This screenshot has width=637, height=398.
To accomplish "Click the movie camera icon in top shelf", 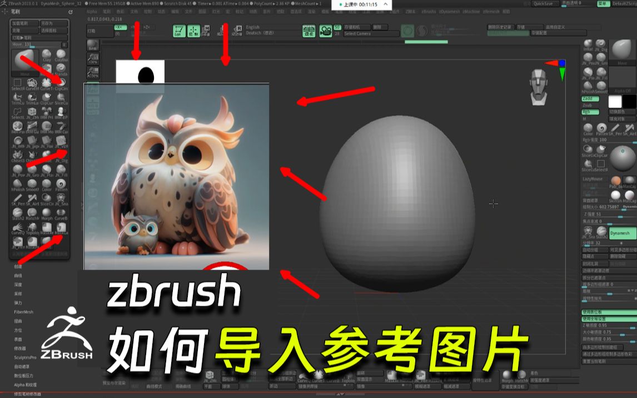I will tap(325, 31).
